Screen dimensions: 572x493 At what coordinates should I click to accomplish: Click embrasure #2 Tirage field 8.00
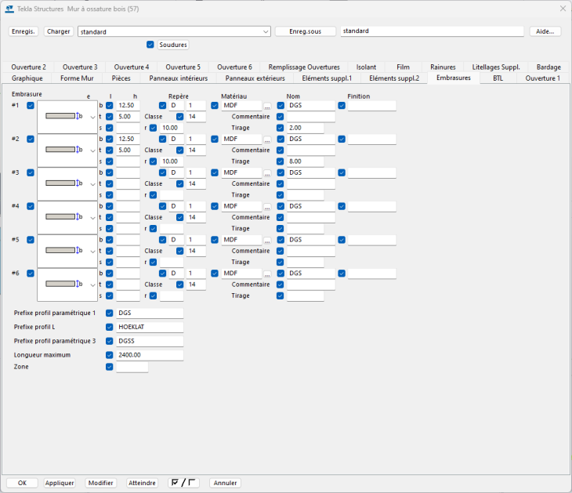305,161
